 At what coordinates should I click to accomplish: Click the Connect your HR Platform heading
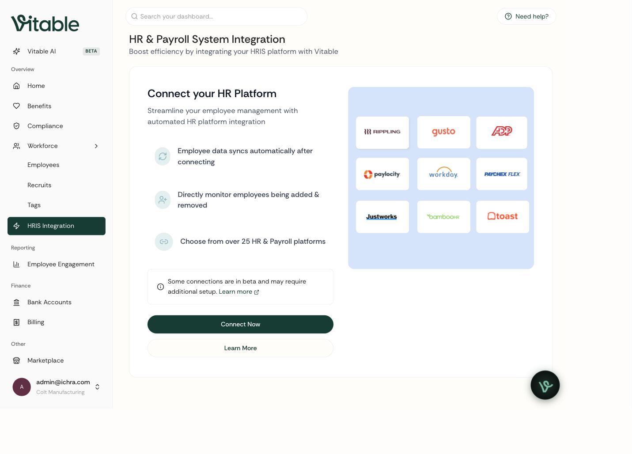click(x=212, y=94)
